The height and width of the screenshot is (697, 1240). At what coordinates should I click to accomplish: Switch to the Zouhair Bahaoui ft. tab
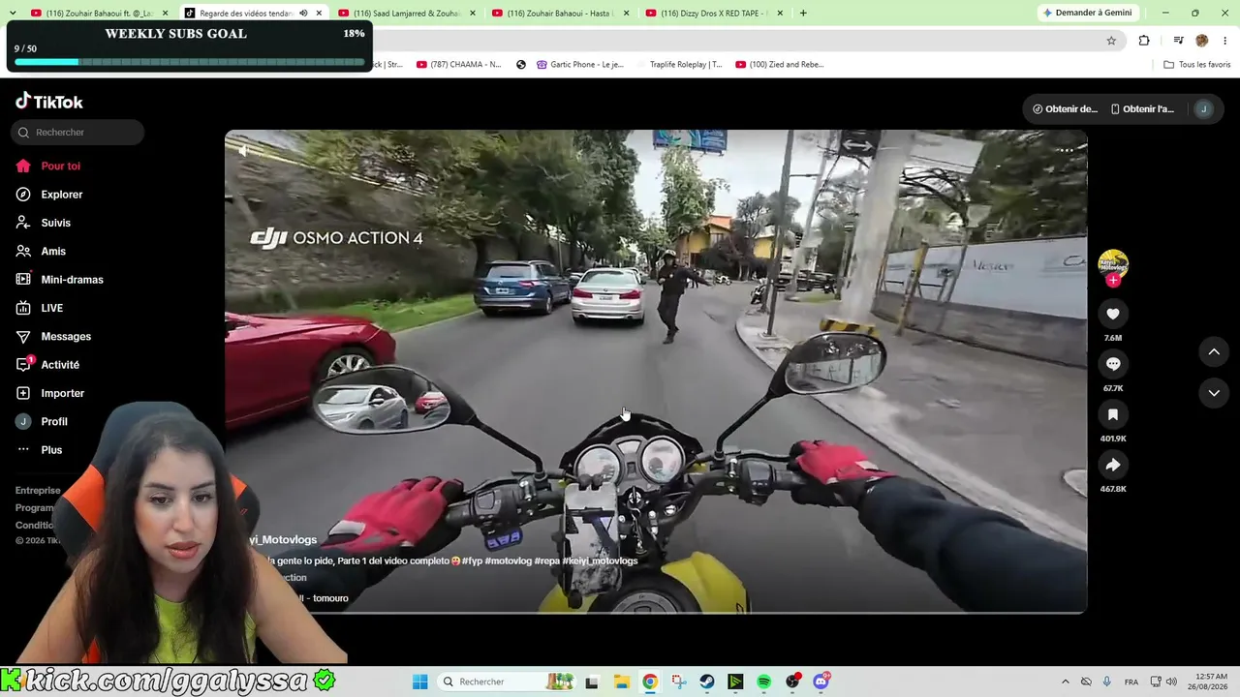(x=100, y=13)
